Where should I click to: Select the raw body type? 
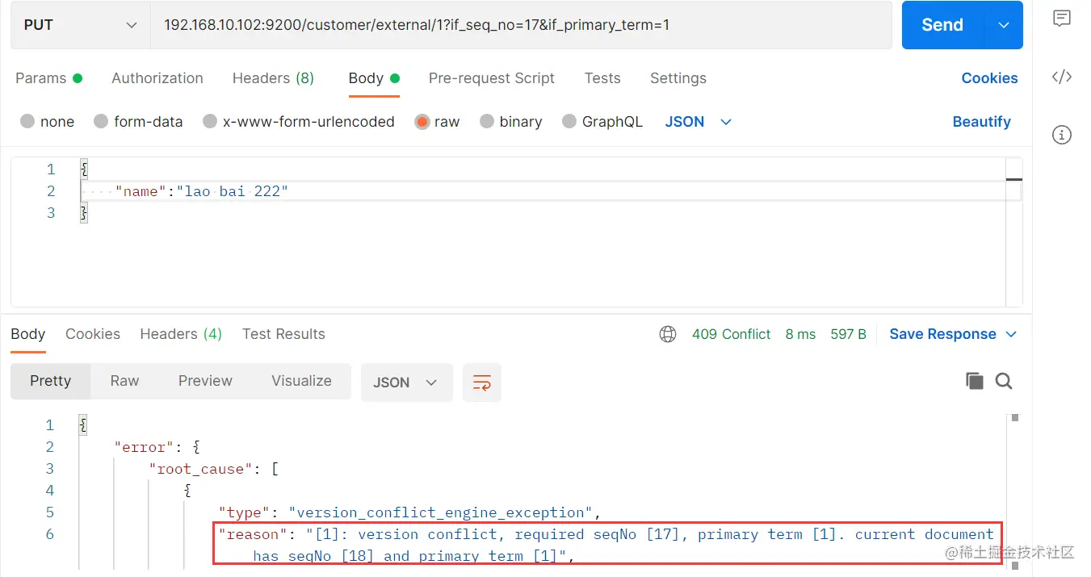tap(437, 122)
